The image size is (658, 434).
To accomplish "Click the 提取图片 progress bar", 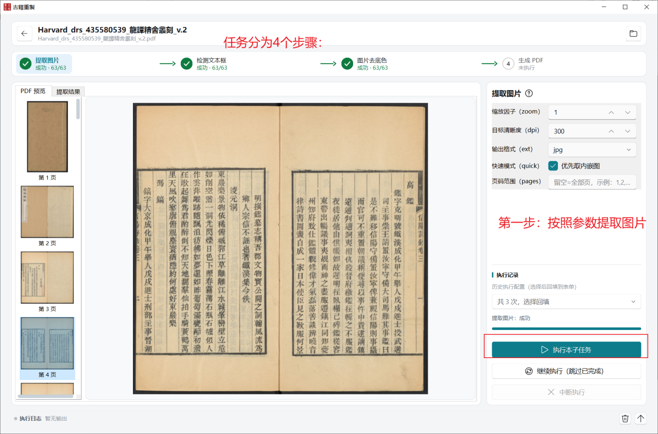I will 566,328.
